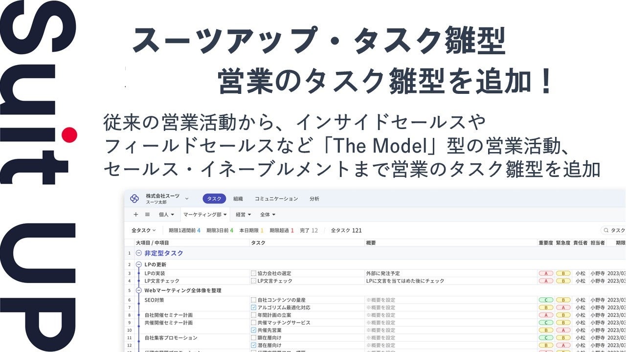Image resolution: width=626 pixels, height=352 pixels.
Task: Click the yellow urgency B badge for 共催マッチングサービス
Action: 563,323
